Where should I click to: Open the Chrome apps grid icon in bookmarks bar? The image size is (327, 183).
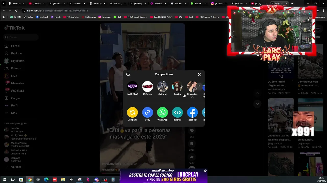[4, 17]
